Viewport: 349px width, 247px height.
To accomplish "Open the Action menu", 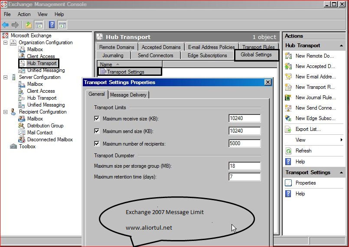I will 24,14.
